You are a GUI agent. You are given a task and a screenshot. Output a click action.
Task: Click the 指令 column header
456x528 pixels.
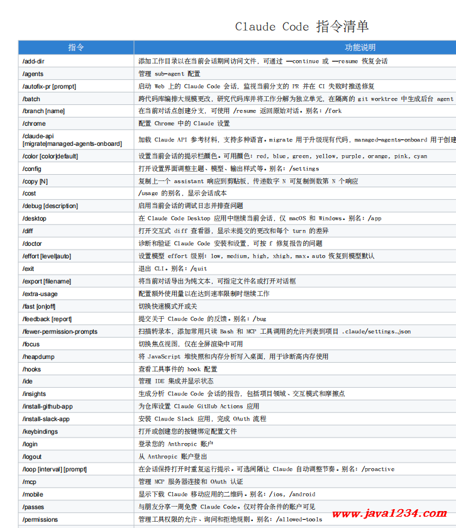pos(76,48)
